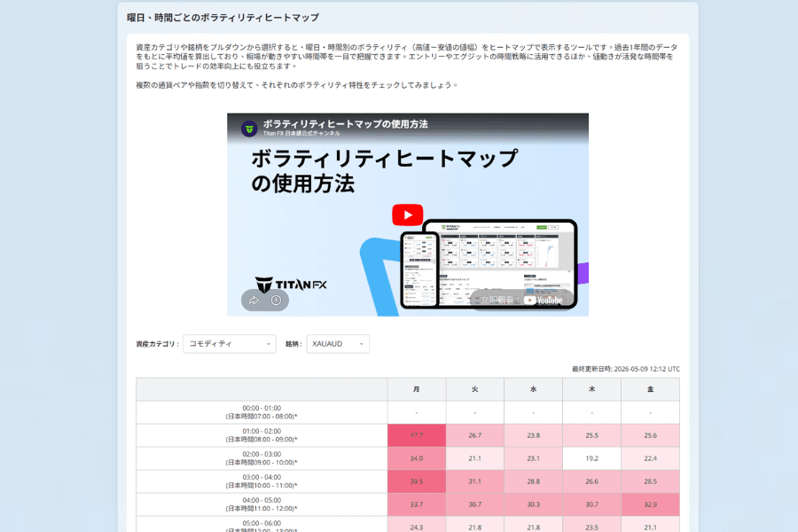Click the heading 曜日、時間ごとのボラティリティヒートマップ
Image resolution: width=798 pixels, height=532 pixels.
(223, 18)
